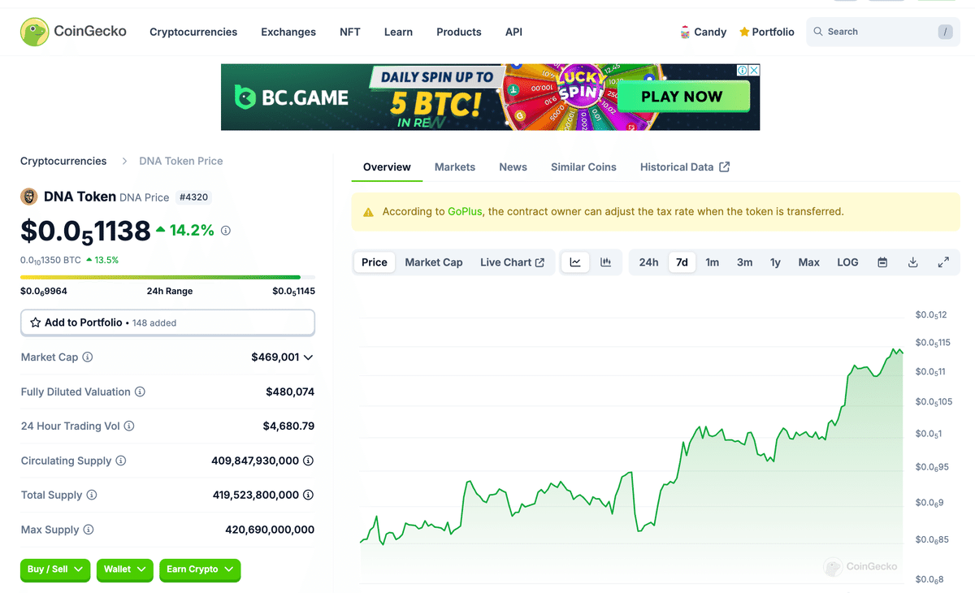The height and width of the screenshot is (593, 975).
Task: Open the Earn Crypto dropdown
Action: pyautogui.click(x=200, y=569)
